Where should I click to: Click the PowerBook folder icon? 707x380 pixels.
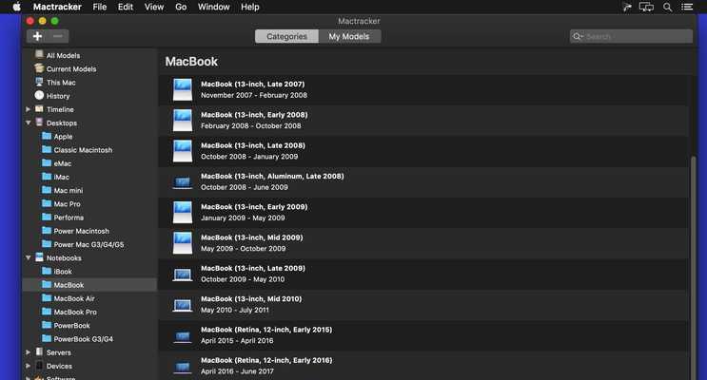(47, 325)
